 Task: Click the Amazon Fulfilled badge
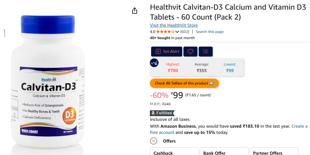[162, 113]
